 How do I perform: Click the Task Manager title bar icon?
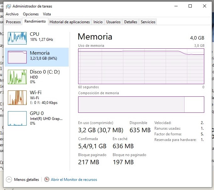pos(8,6)
